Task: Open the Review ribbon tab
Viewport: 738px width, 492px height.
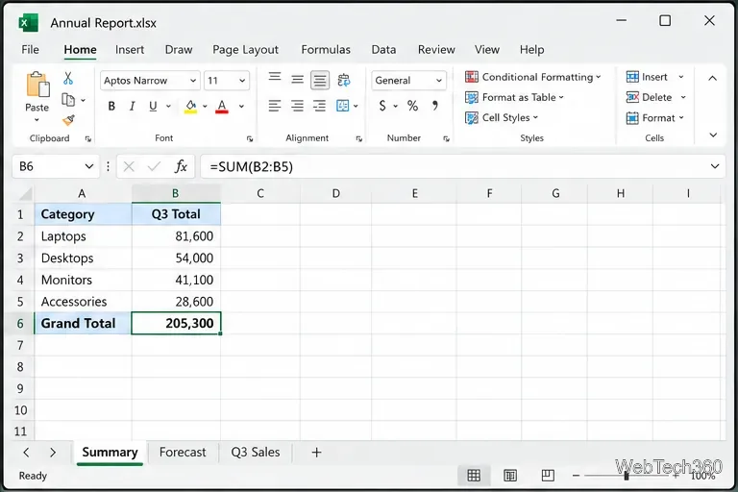Action: tap(436, 49)
